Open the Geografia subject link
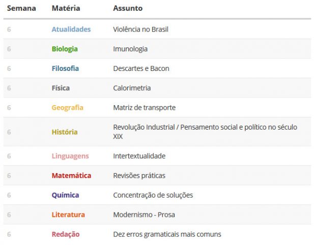The height and width of the screenshot is (245, 314). (68, 108)
